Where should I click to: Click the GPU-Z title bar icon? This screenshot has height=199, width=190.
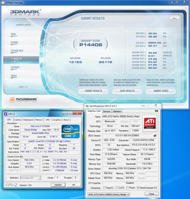(x=87, y=106)
